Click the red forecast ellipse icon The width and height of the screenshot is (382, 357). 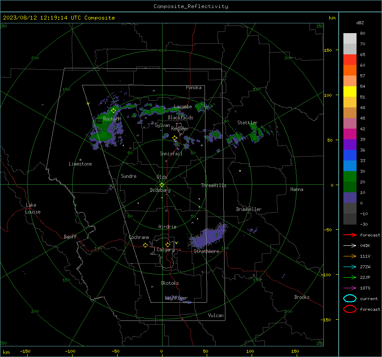coord(350,309)
